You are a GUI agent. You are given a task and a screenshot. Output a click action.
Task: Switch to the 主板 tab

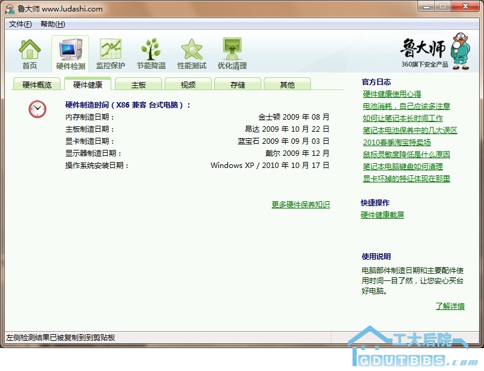coord(139,85)
